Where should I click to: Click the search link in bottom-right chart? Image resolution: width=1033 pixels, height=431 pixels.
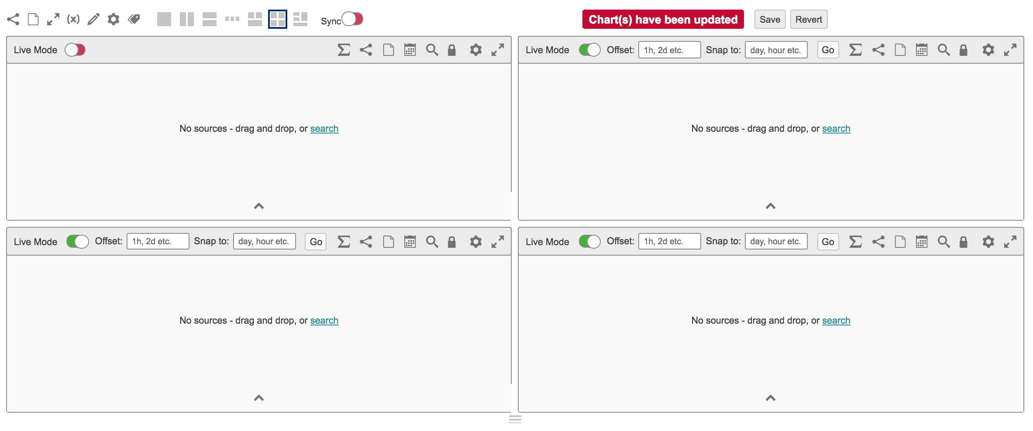click(x=836, y=321)
